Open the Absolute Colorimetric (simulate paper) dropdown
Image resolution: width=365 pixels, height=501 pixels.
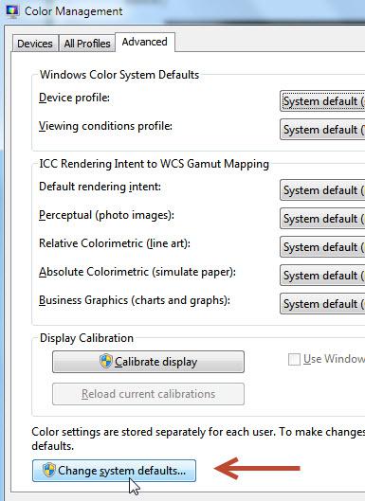point(322,276)
